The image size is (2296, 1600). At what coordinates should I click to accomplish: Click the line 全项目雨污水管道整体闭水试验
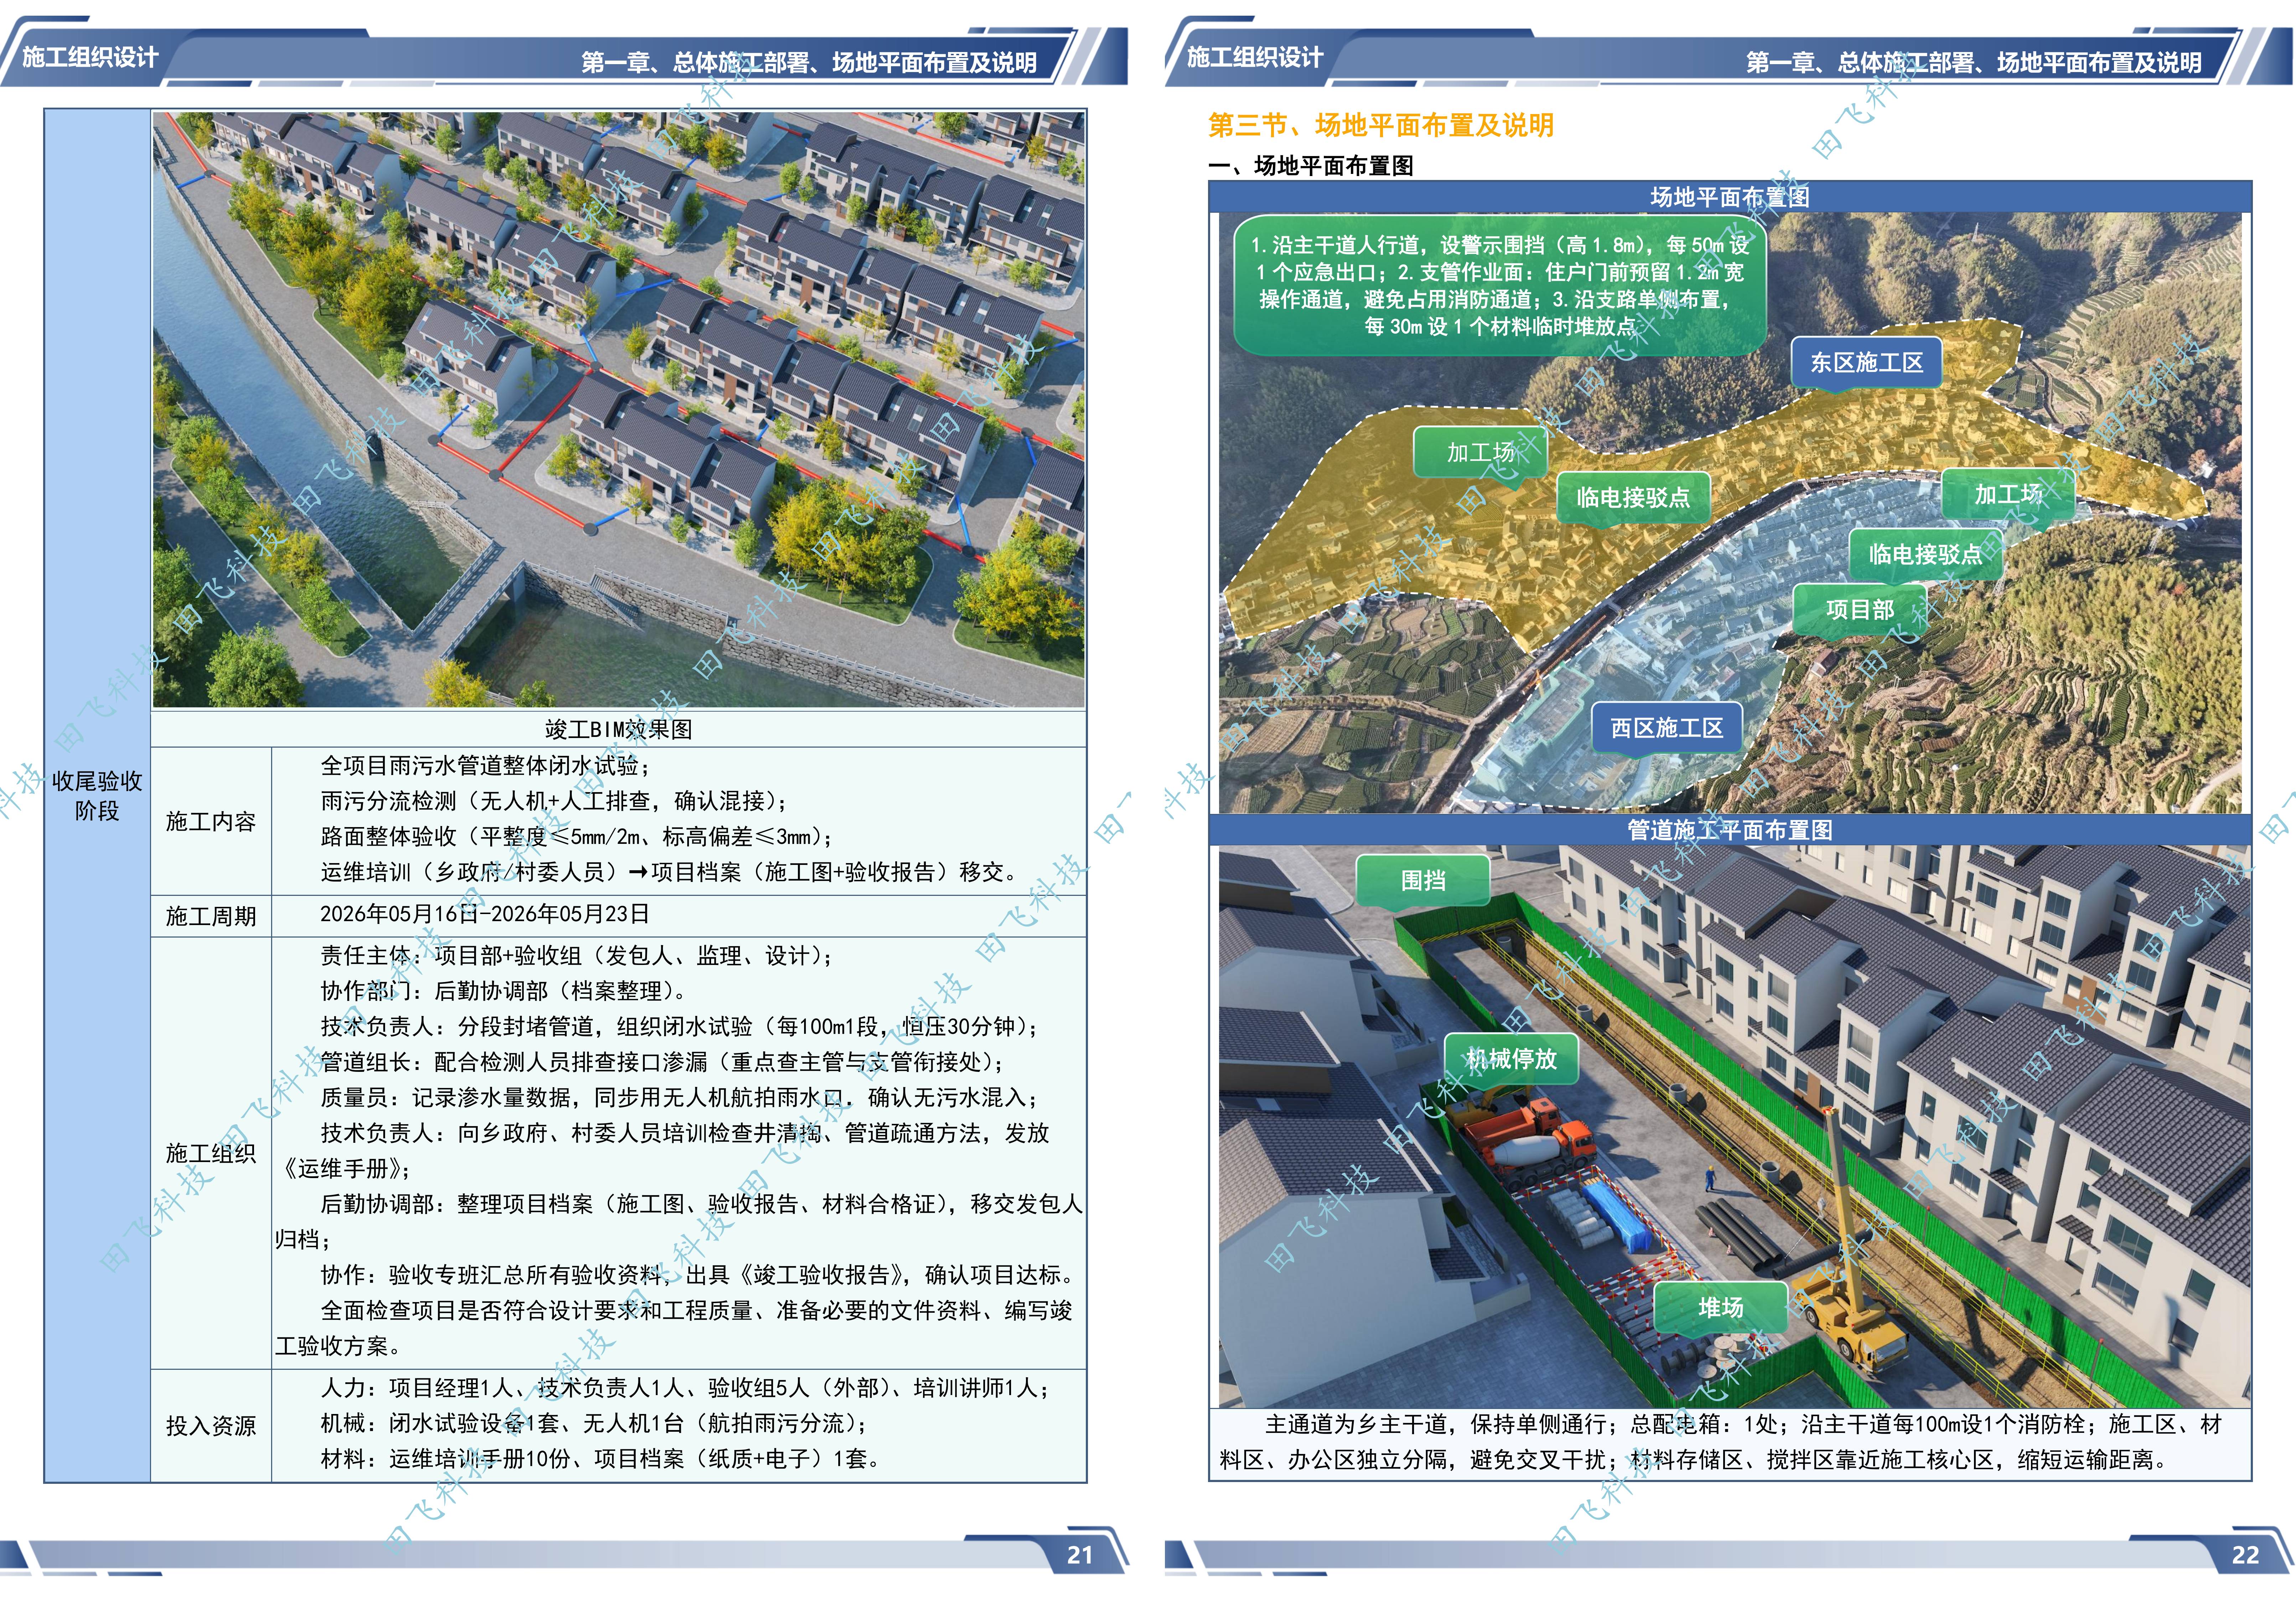[486, 766]
